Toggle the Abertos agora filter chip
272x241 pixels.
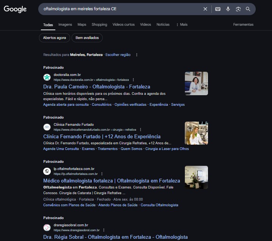55,38
